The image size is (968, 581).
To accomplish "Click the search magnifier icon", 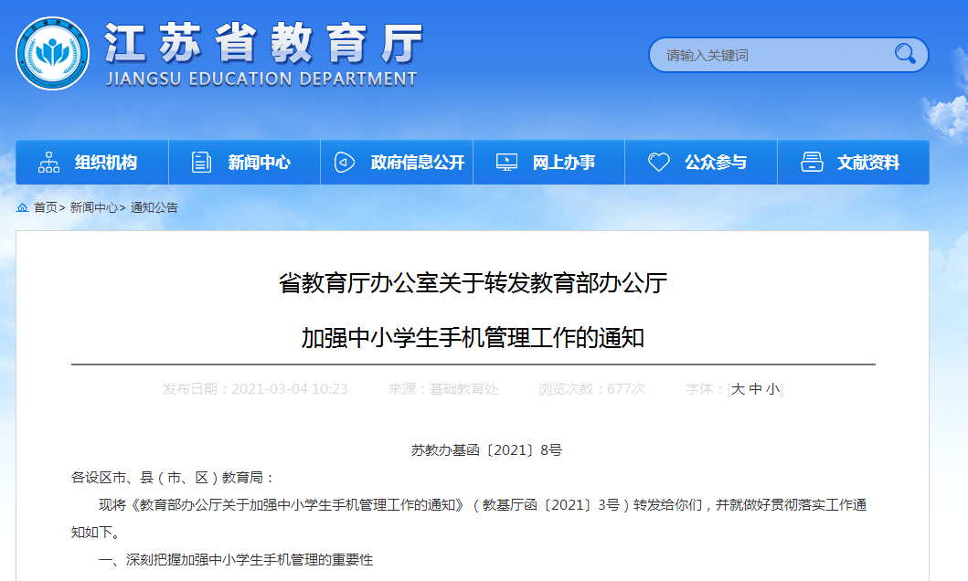I will click(905, 54).
